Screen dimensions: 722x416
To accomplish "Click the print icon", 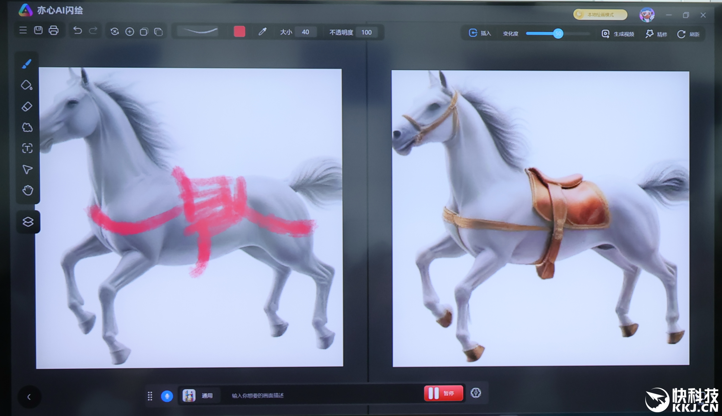I will coord(54,31).
